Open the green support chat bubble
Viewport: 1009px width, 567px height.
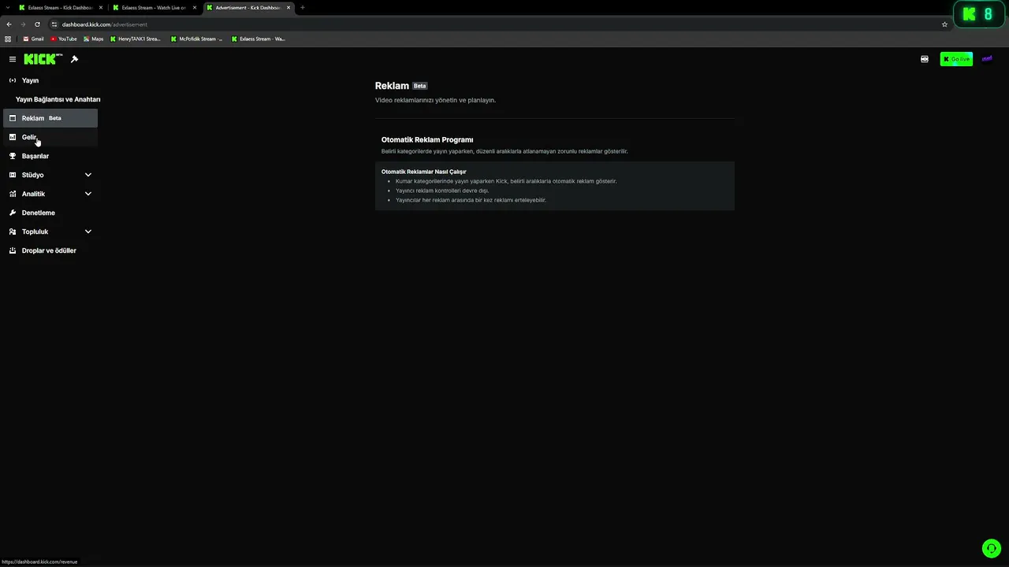tap(991, 548)
